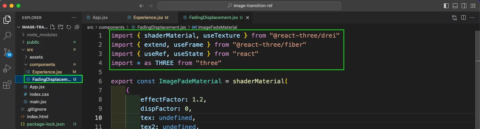This screenshot has width=480, height=129.
Task: Click the components breadcrumb segment
Action: 112,27
